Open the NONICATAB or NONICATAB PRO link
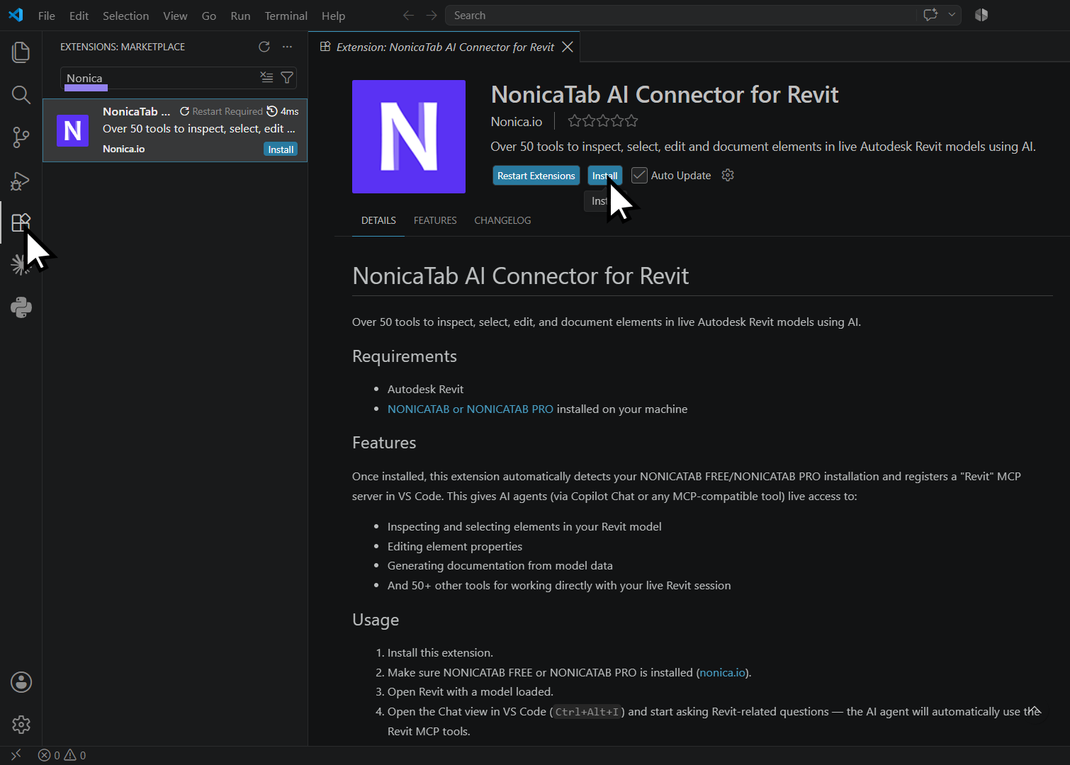The width and height of the screenshot is (1070, 765). click(x=471, y=409)
